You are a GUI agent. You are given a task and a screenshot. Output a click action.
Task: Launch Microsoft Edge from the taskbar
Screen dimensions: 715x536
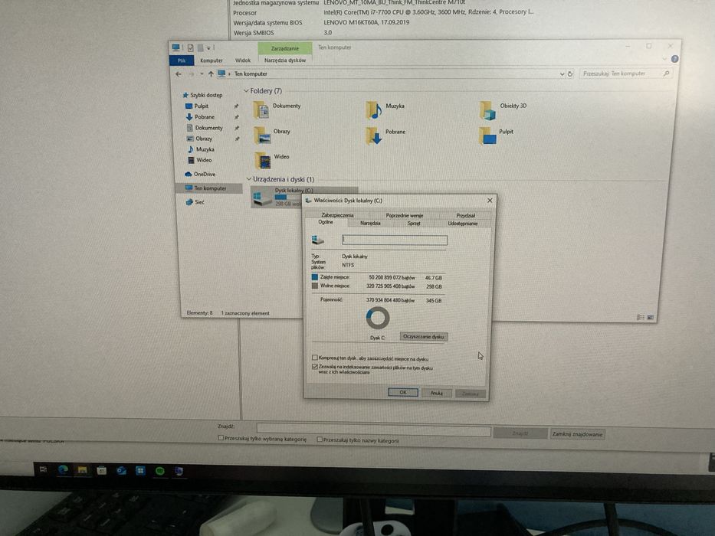(63, 469)
